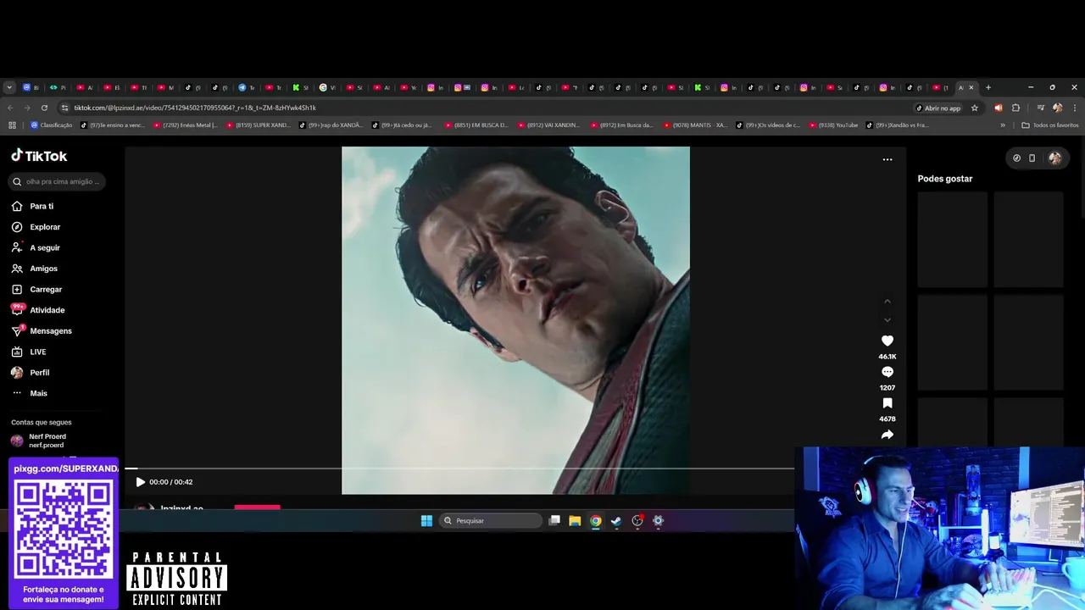Open the (9338) YouTube bookmark

point(833,125)
